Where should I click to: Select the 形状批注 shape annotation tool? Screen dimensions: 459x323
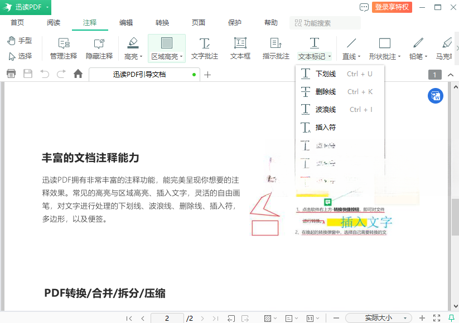[385, 43]
